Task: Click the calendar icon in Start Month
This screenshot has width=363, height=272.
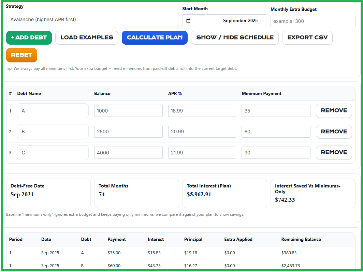Action: click(x=188, y=21)
